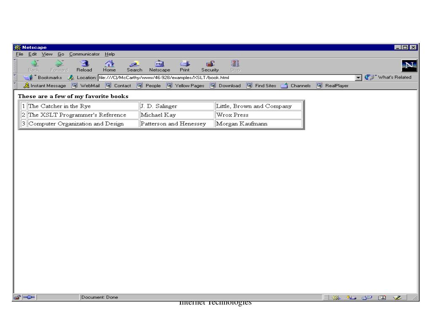Open the Search toolbar button

point(134,66)
